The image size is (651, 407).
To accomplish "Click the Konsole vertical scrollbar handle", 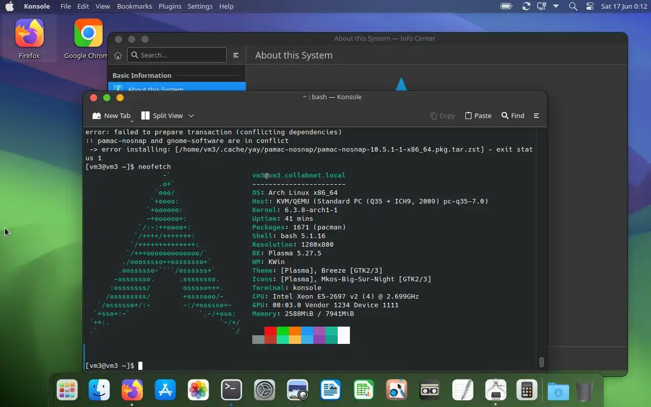I will pyautogui.click(x=541, y=362).
